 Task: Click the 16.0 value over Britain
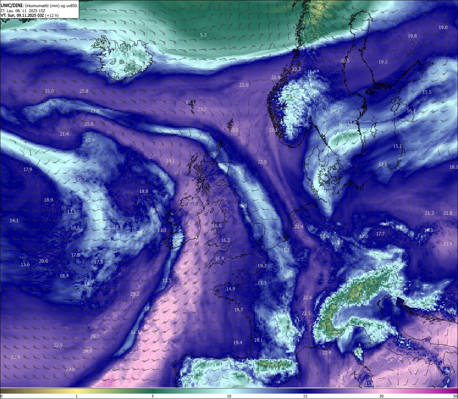(217, 226)
